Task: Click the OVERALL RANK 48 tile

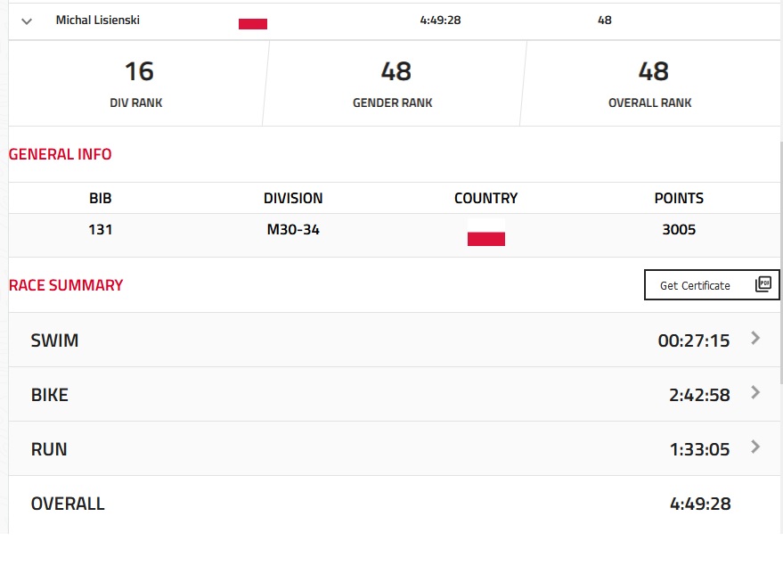Action: click(x=650, y=83)
